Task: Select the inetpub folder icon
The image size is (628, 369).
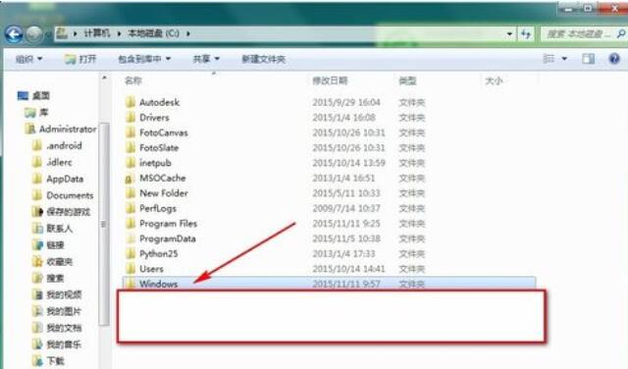Action: [x=131, y=163]
